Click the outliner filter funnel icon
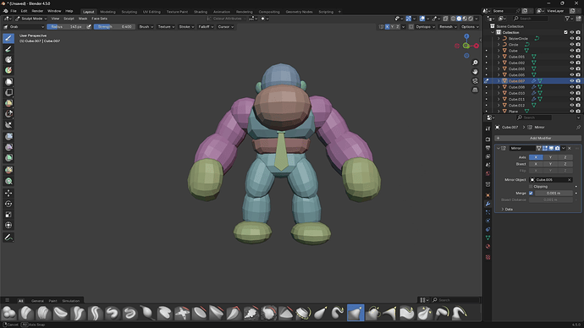 click(567, 19)
